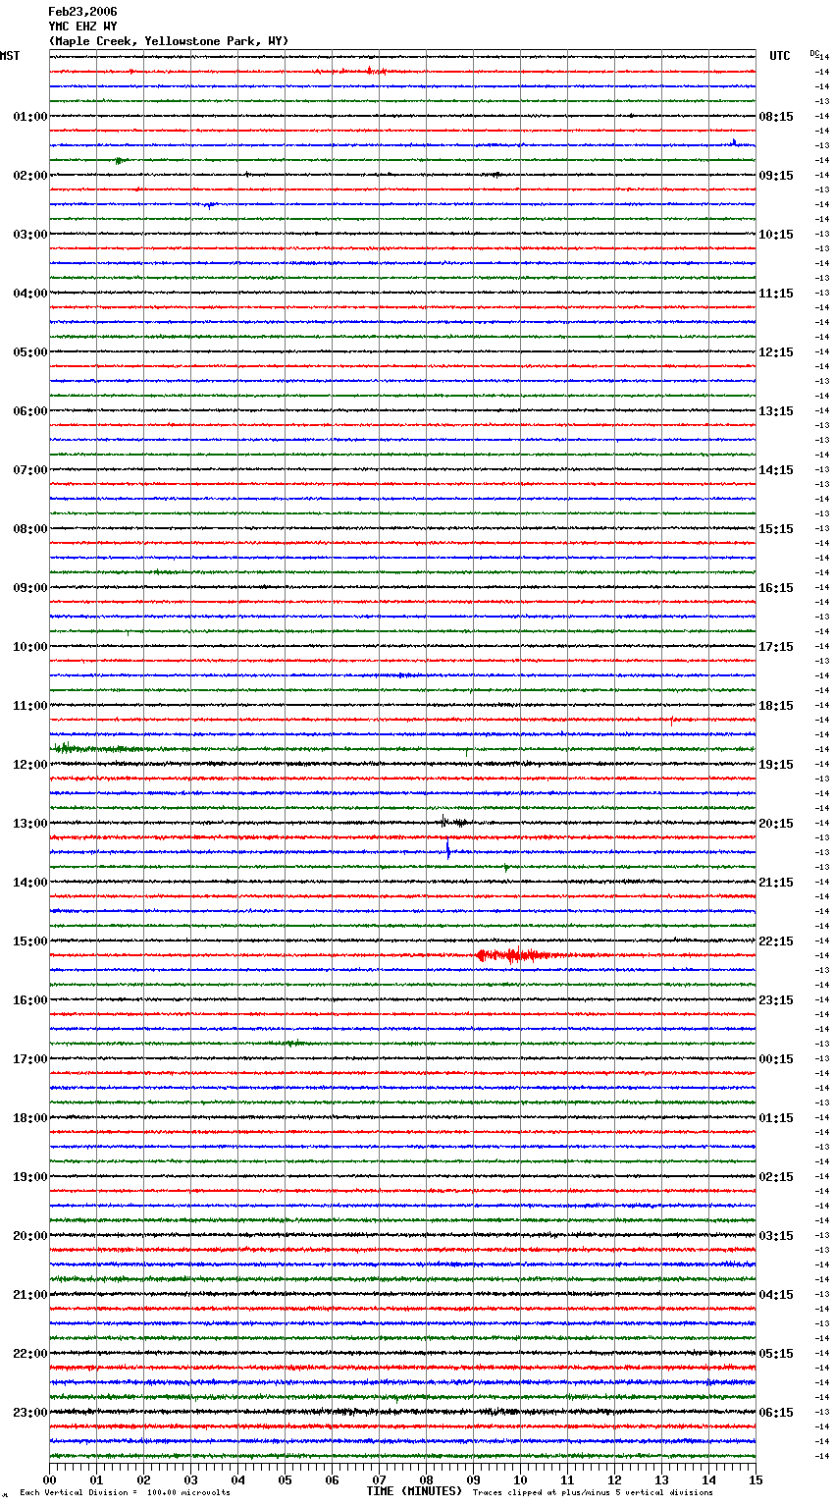Click the 02:15 UTC time label
Screen dimensions: 834x1506
pyautogui.click(x=776, y=1177)
